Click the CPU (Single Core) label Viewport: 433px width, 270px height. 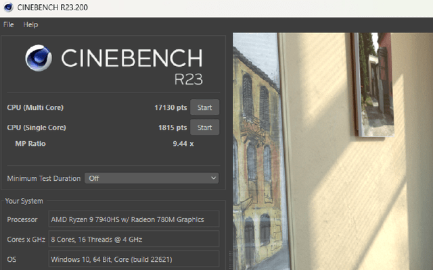(37, 128)
